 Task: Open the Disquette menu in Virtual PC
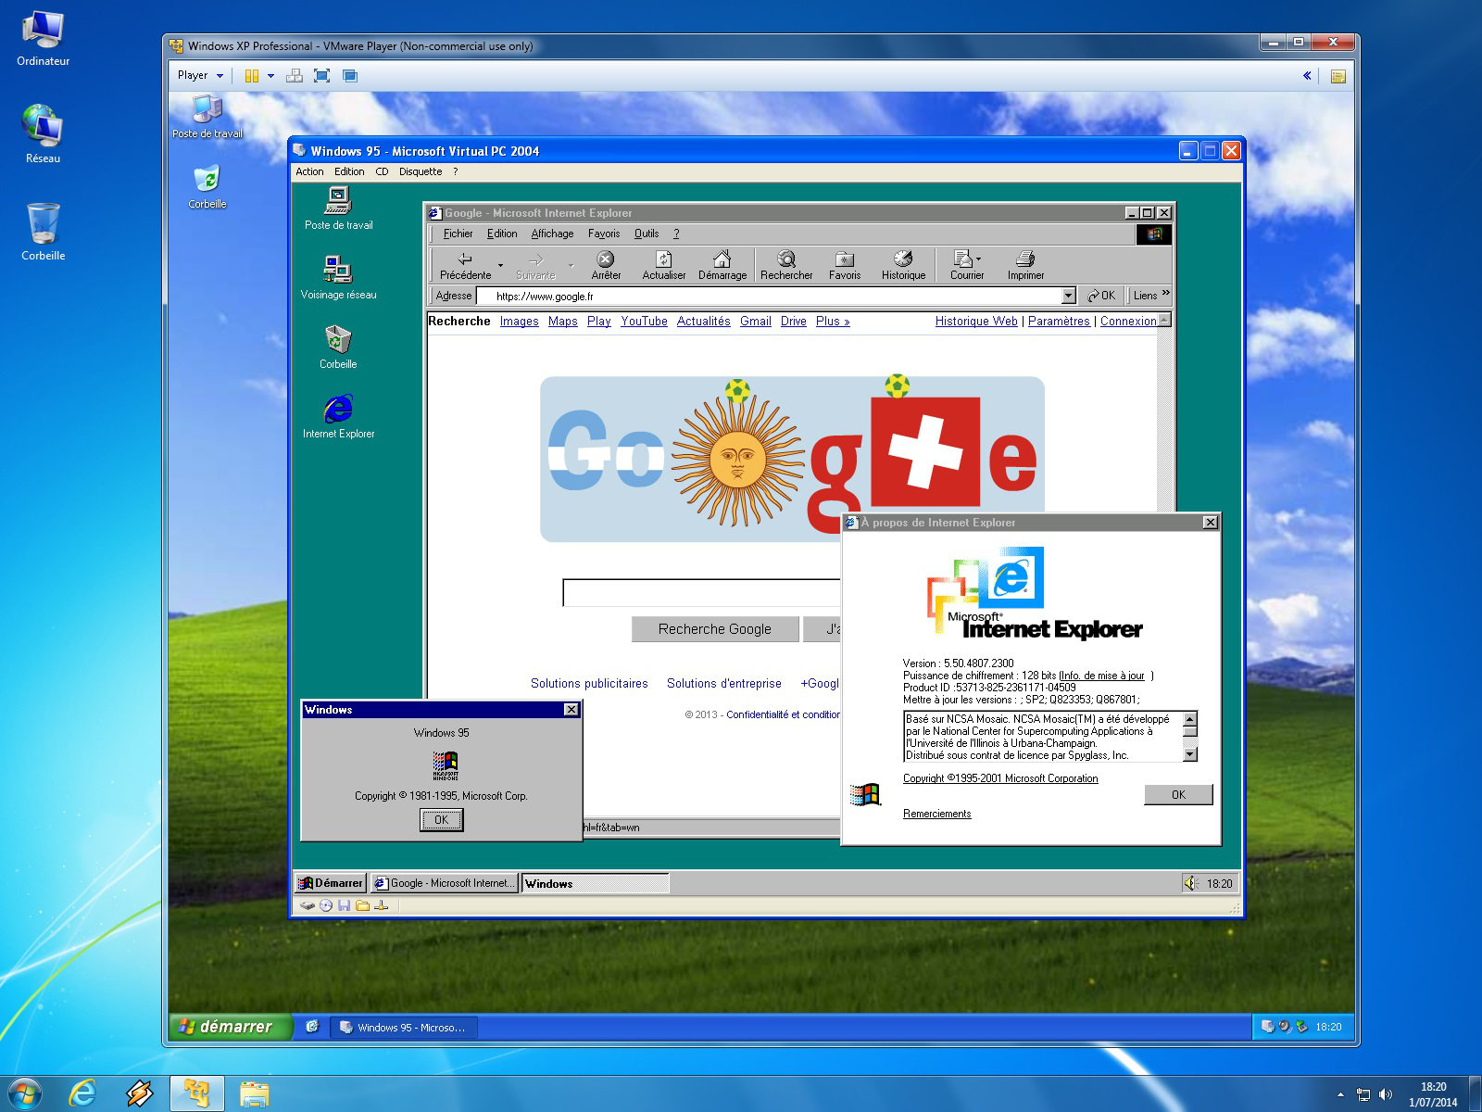[421, 171]
